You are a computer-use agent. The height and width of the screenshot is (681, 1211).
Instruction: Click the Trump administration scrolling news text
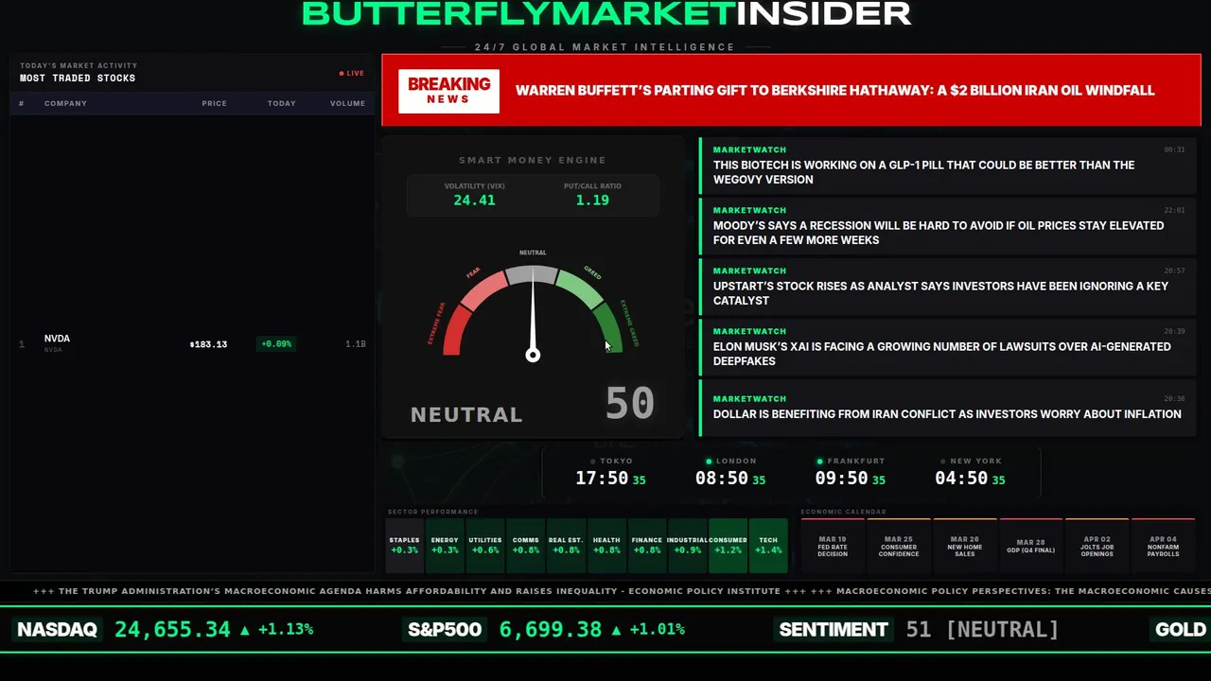point(419,591)
